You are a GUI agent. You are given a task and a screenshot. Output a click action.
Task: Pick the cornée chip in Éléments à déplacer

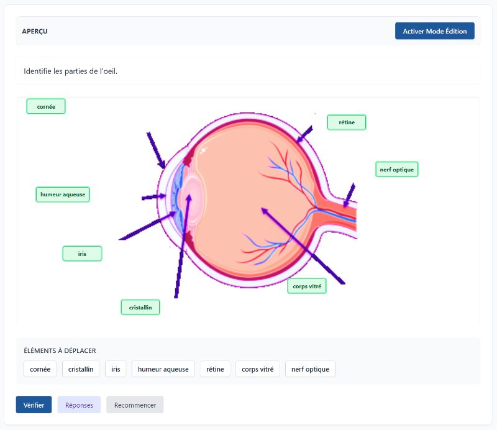tap(40, 369)
